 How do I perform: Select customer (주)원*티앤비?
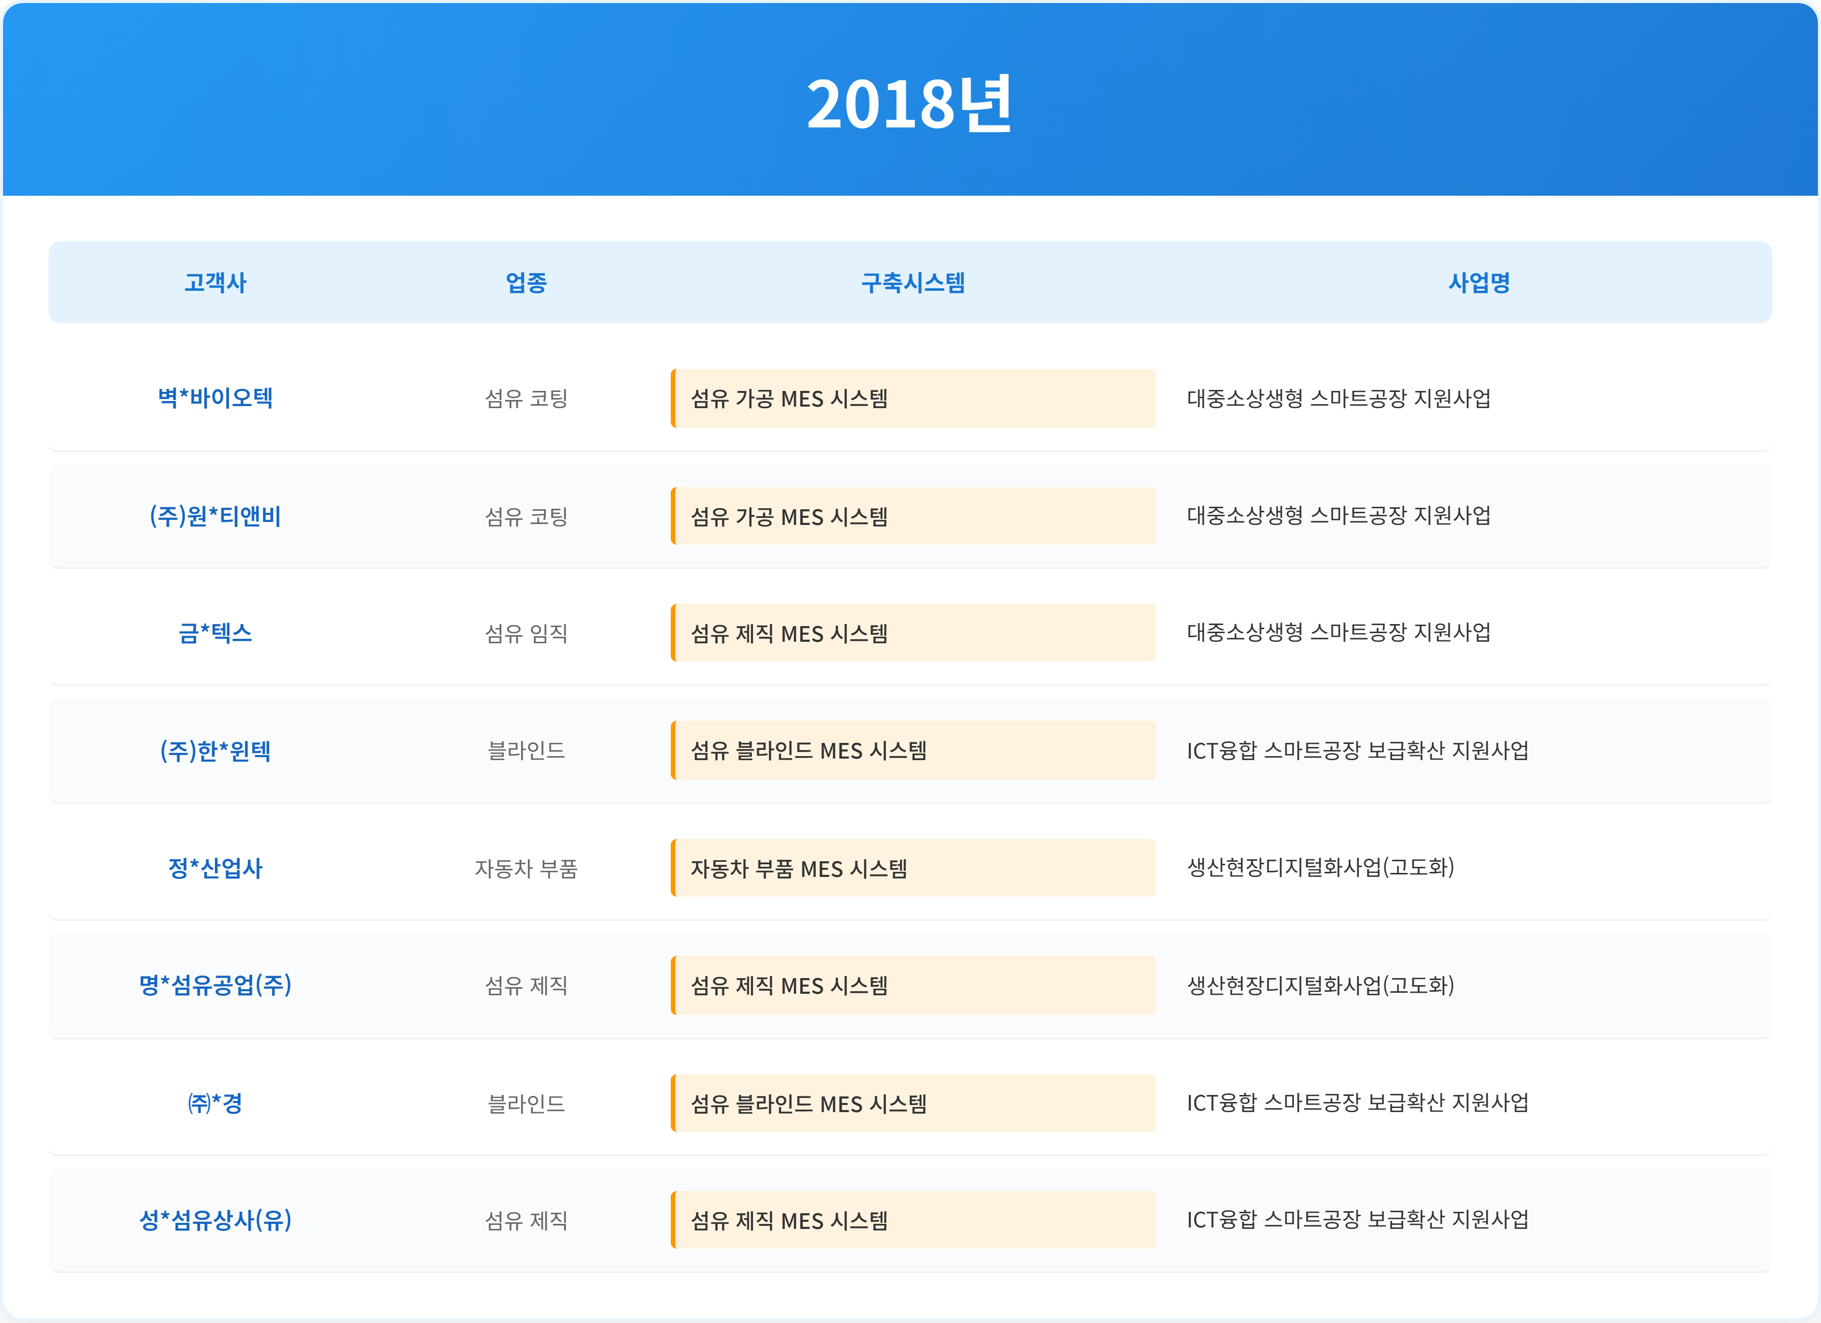point(215,516)
